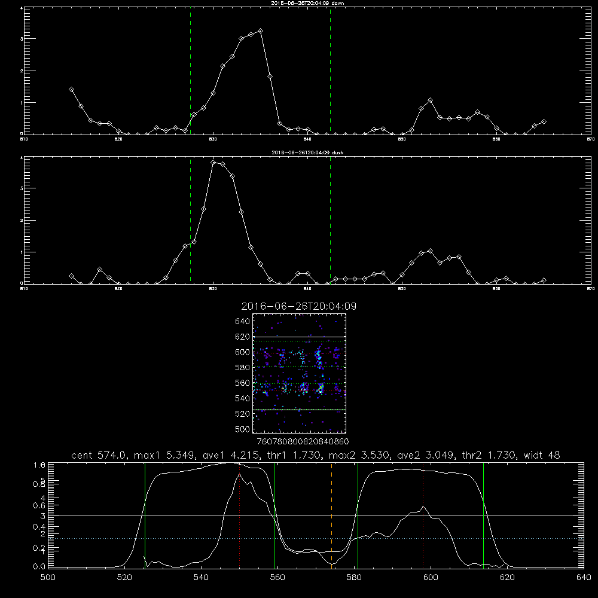Click the orange dashed center line in the bottom plot

click(x=331, y=515)
